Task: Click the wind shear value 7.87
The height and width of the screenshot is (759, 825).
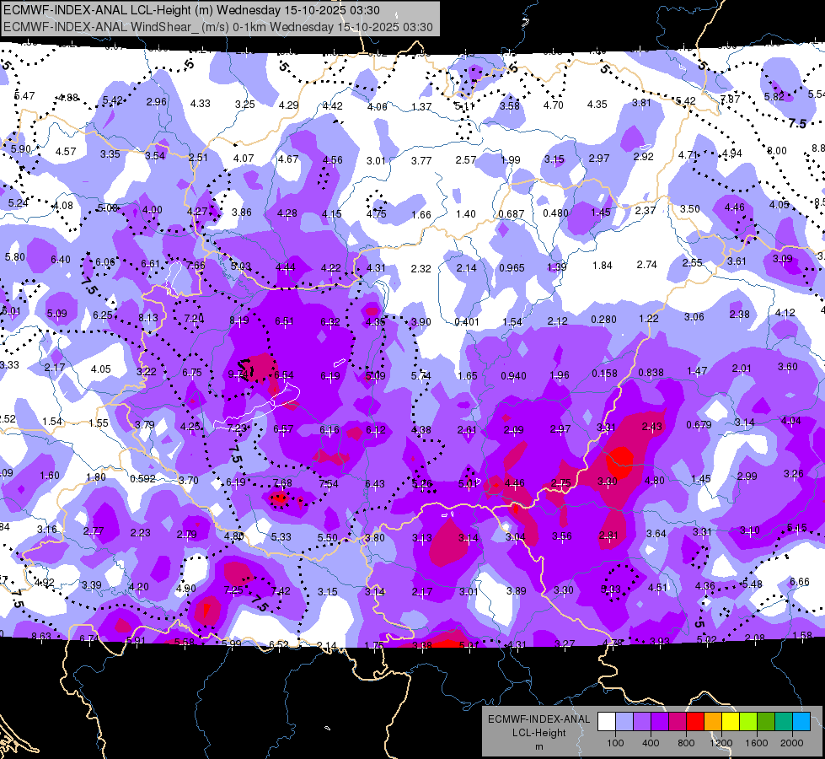Action: (x=731, y=99)
